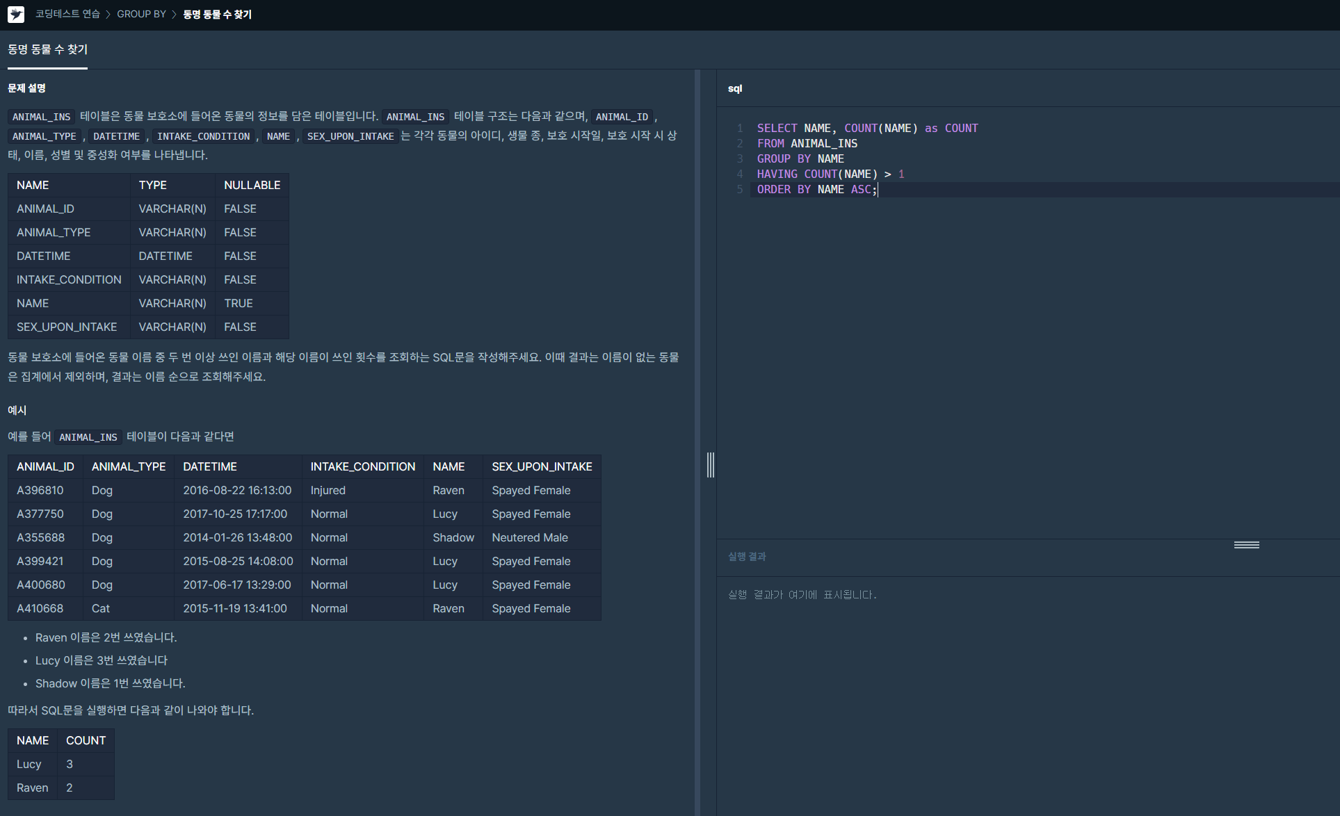
Task: Click line number 3 in editor gutter
Action: 740,158
